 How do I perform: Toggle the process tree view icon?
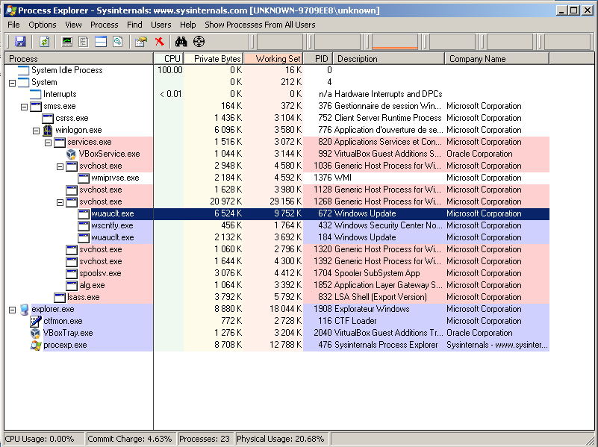[84, 42]
